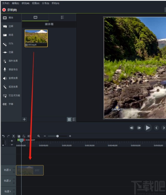Toggle lock icon of 轨道 2
Image resolution: width=166 pixels, height=195 pixels.
pos(14,183)
